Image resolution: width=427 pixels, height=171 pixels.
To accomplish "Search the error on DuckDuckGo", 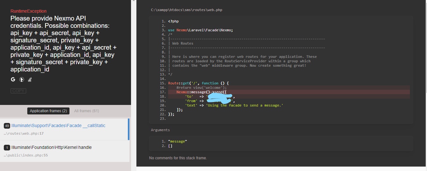I will [22, 80].
